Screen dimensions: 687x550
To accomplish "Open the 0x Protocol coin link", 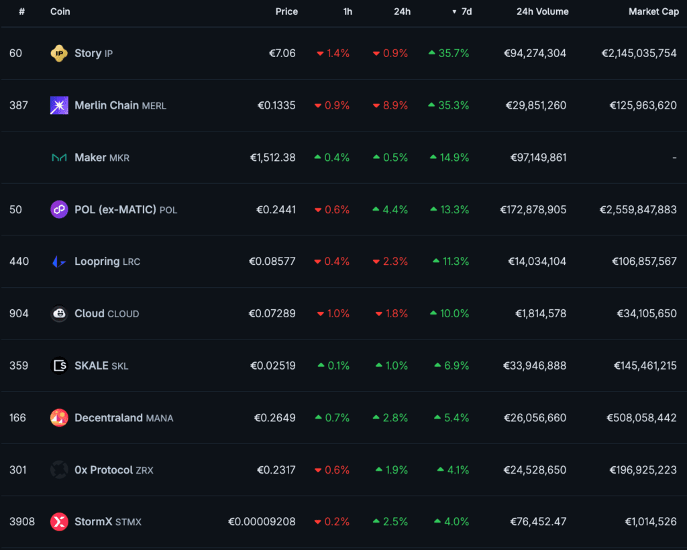I will click(x=114, y=470).
